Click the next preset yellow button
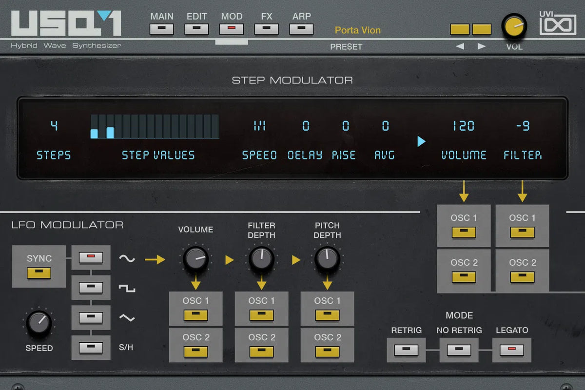The height and width of the screenshot is (390, 585). tap(482, 29)
